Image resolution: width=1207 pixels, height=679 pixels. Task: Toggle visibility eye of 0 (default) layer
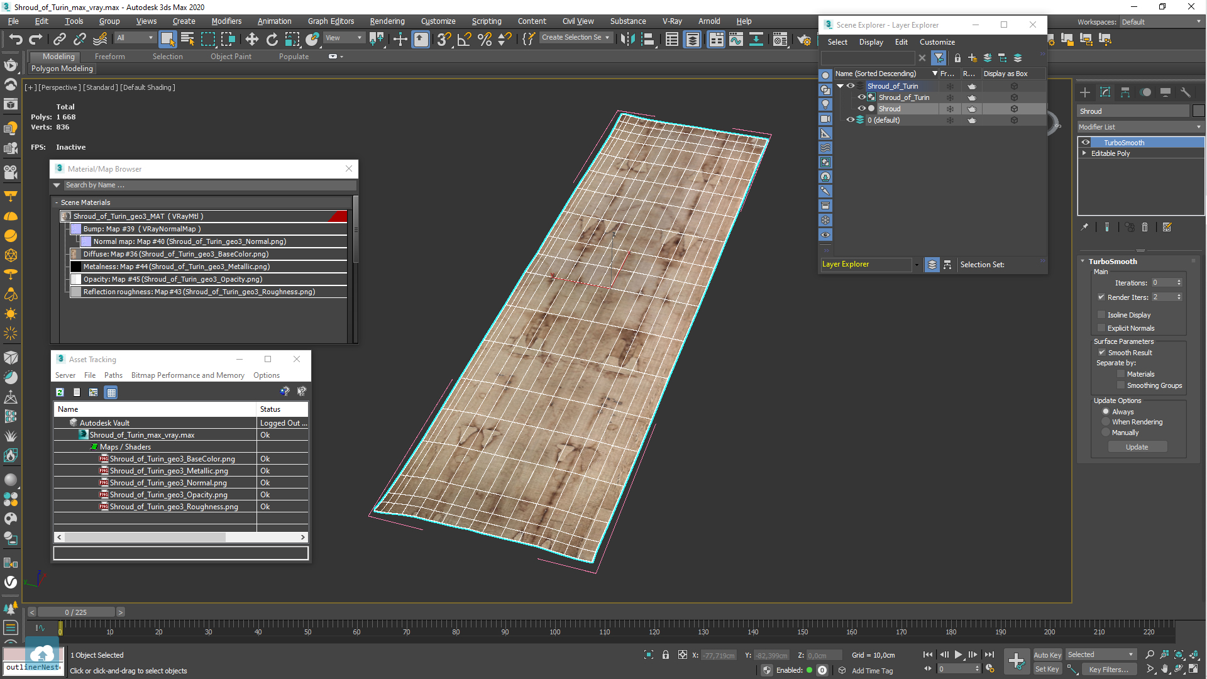pyautogui.click(x=850, y=120)
